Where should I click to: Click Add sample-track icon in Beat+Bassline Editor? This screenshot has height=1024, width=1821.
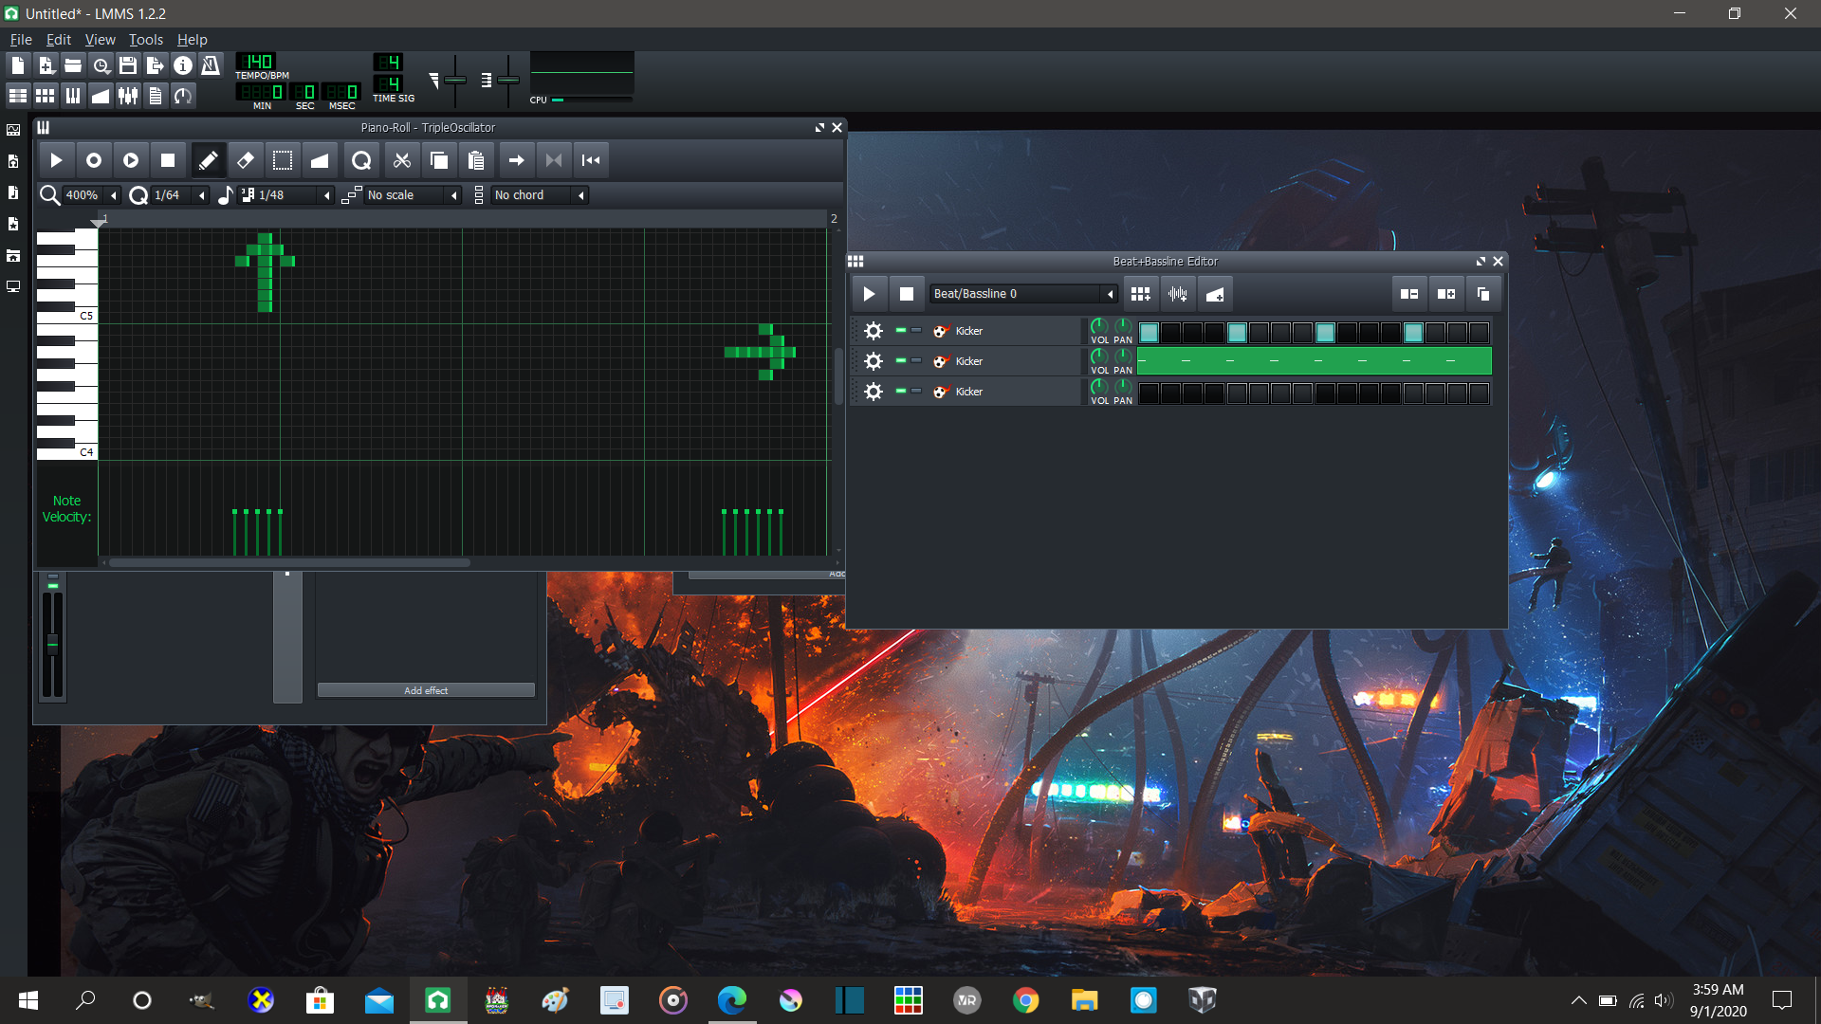[x=1178, y=294]
